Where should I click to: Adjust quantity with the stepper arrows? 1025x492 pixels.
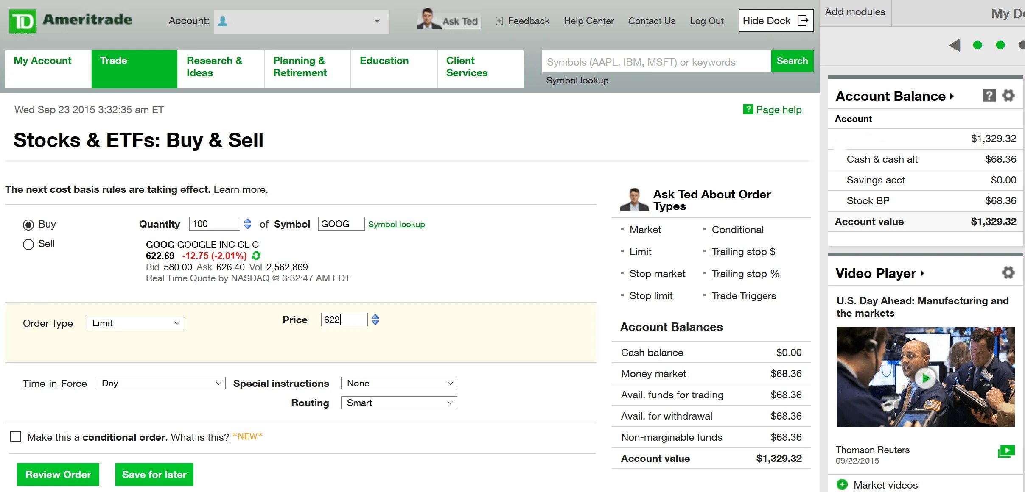(248, 224)
